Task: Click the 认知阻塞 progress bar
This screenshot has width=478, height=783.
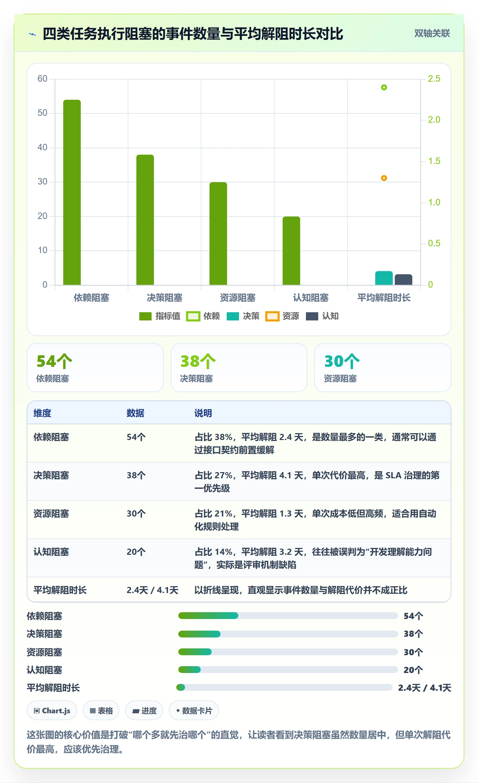Action: click(x=288, y=670)
